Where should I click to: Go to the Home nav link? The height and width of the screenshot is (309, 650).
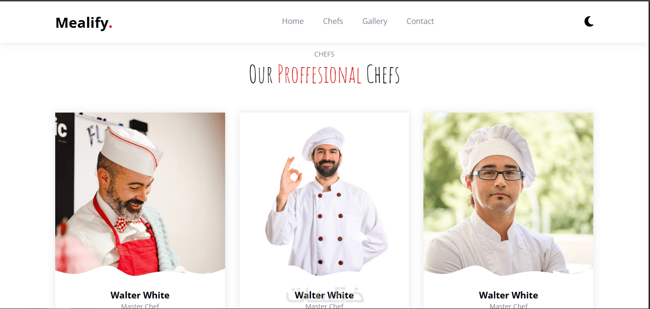pyautogui.click(x=293, y=21)
